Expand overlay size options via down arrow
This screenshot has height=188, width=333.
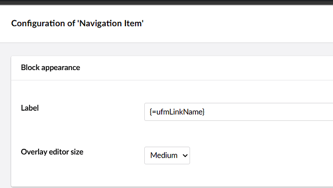185,156
